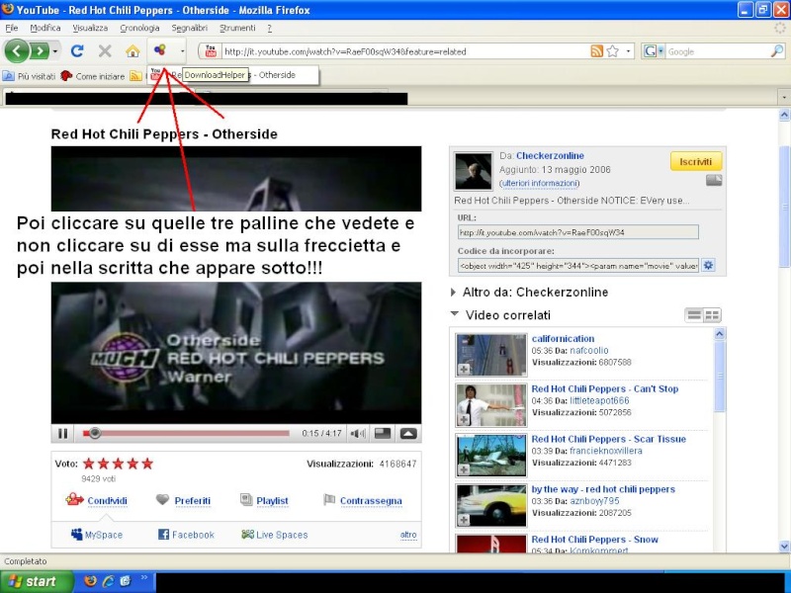This screenshot has width=791, height=593.
Task: Click the DownloadHelper three-balls icon
Action: click(x=160, y=50)
